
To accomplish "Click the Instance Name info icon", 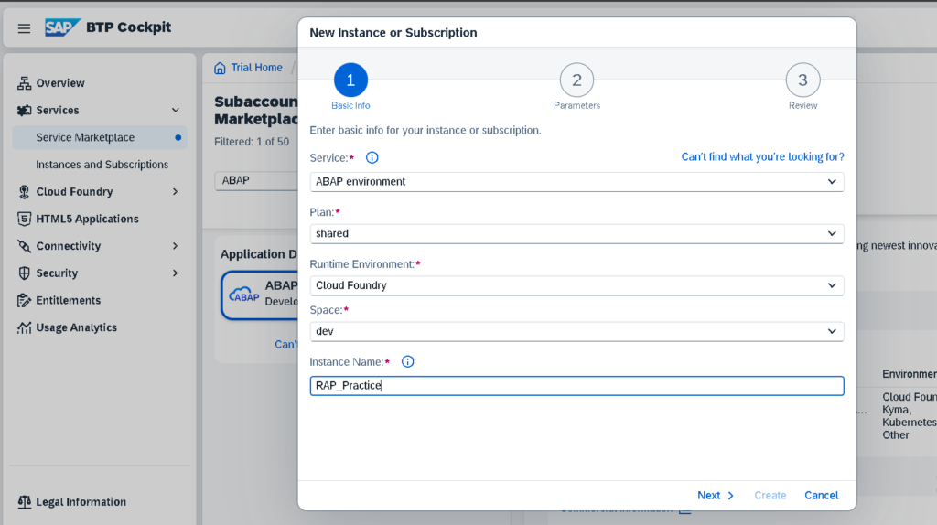I will pyautogui.click(x=408, y=361).
